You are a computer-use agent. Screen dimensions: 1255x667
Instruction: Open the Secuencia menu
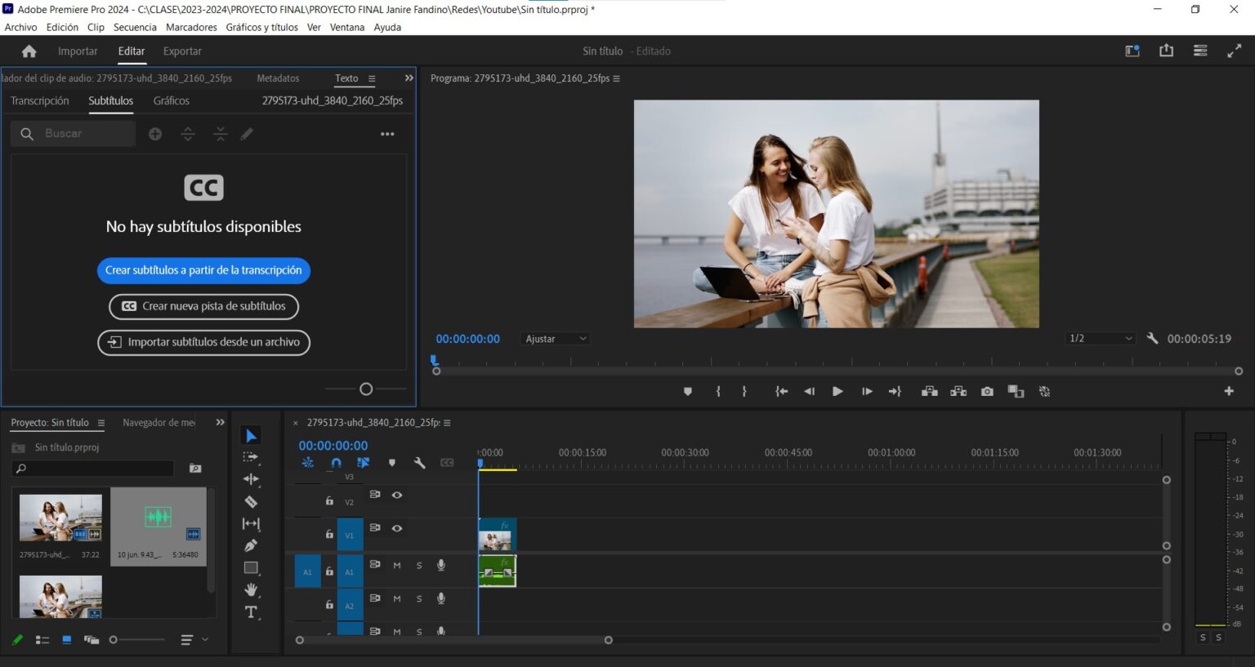pyautogui.click(x=135, y=27)
